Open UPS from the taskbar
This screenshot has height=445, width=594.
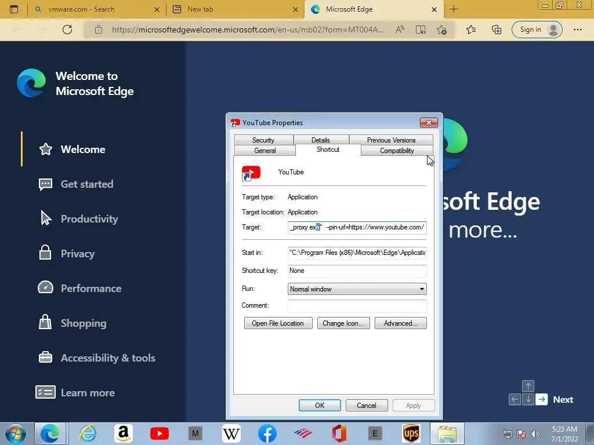pyautogui.click(x=411, y=433)
